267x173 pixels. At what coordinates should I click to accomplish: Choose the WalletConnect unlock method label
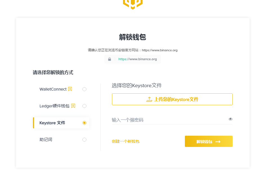[53, 89]
